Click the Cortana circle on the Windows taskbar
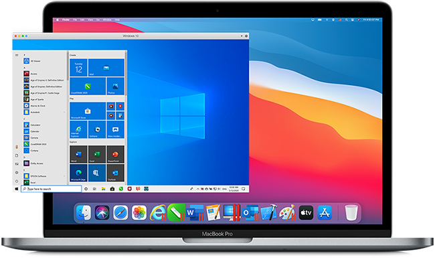 [86, 189]
